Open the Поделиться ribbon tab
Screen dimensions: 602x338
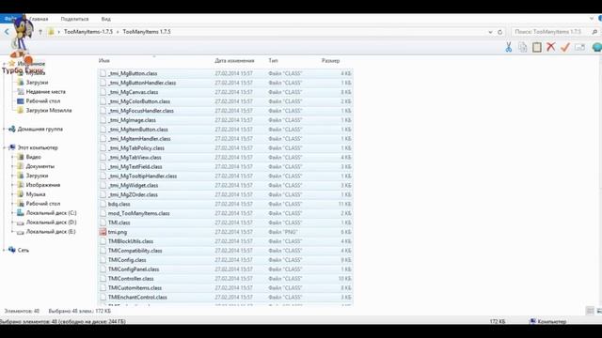74,19
